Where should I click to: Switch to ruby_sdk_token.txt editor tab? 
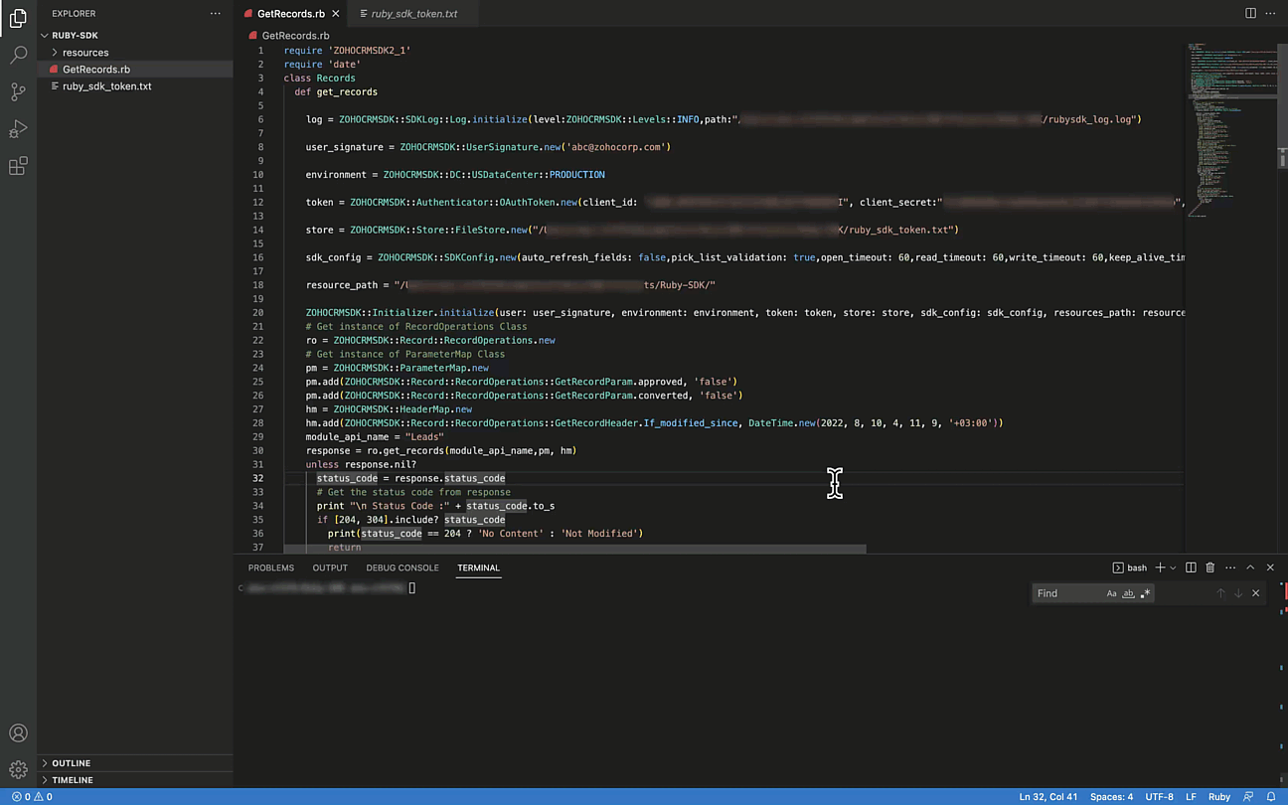click(x=414, y=14)
